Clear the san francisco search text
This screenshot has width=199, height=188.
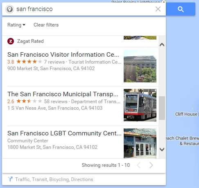point(158,9)
